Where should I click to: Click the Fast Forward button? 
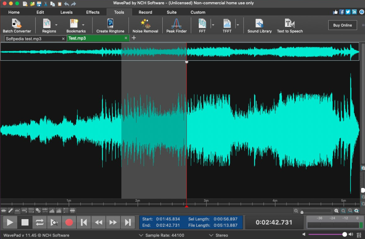113,222
